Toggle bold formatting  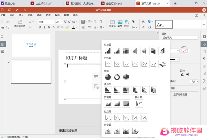pyautogui.click(x=40, y=27)
